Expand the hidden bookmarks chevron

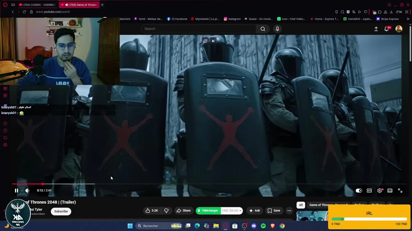coord(408,19)
